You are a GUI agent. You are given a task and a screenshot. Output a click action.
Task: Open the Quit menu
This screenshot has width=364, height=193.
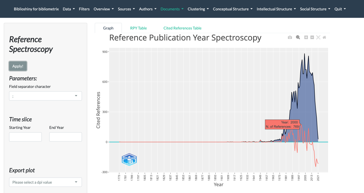coord(340,9)
